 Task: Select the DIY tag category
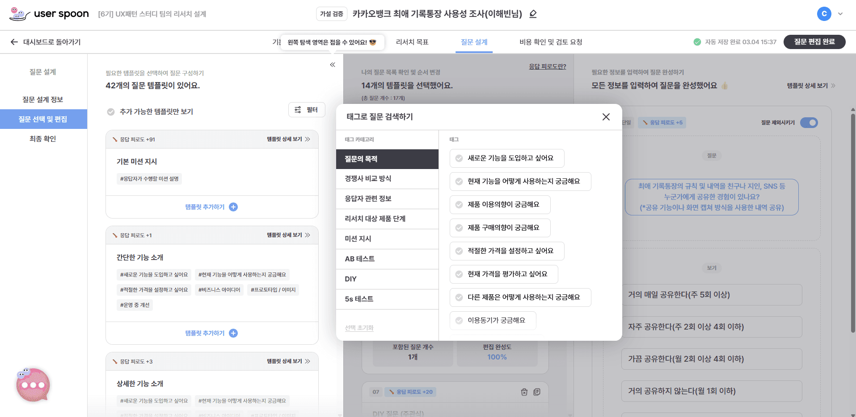(x=387, y=279)
